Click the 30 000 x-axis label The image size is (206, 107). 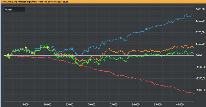[x=136, y=104]
